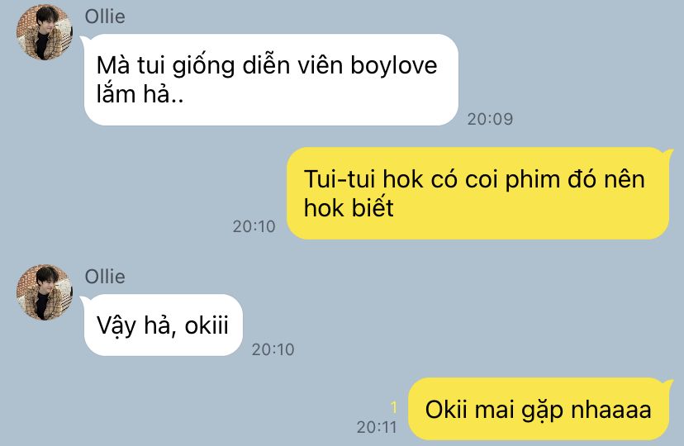Select the white bubble starting 'Mà tui giống'
This screenshot has height=446, width=684.
[269, 80]
